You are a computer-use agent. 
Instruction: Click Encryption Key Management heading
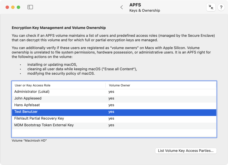59,28
